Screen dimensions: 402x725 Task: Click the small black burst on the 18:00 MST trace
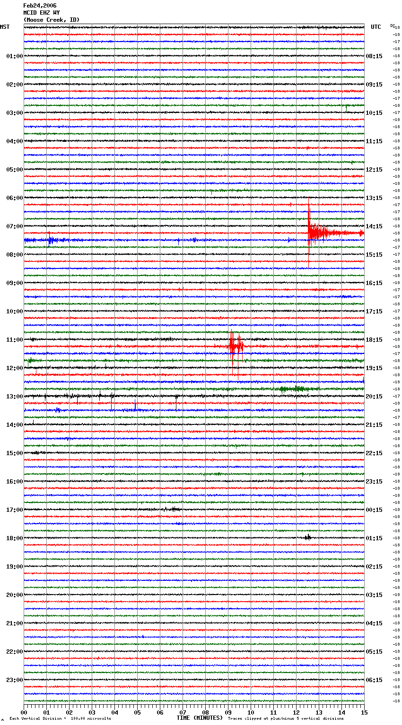[307, 537]
